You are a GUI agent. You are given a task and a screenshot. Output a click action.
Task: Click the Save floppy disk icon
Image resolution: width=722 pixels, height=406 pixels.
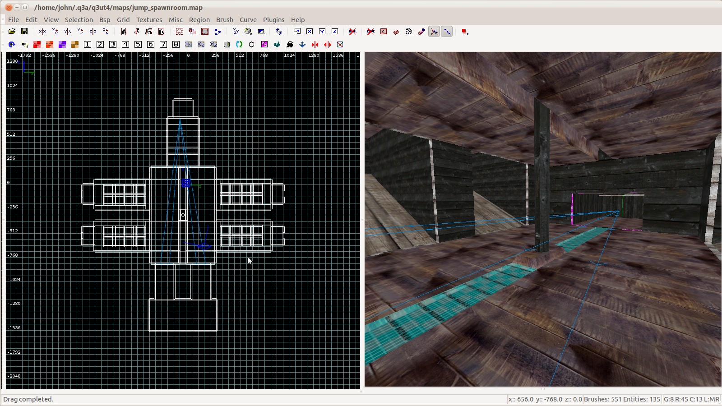point(24,32)
